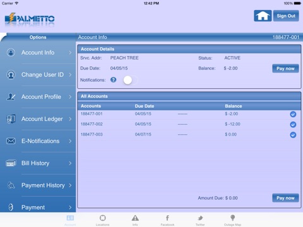Click the Amount Due: $ 0.00 text
Image resolution: width=303 pixels, height=227 pixels.
[218, 198]
